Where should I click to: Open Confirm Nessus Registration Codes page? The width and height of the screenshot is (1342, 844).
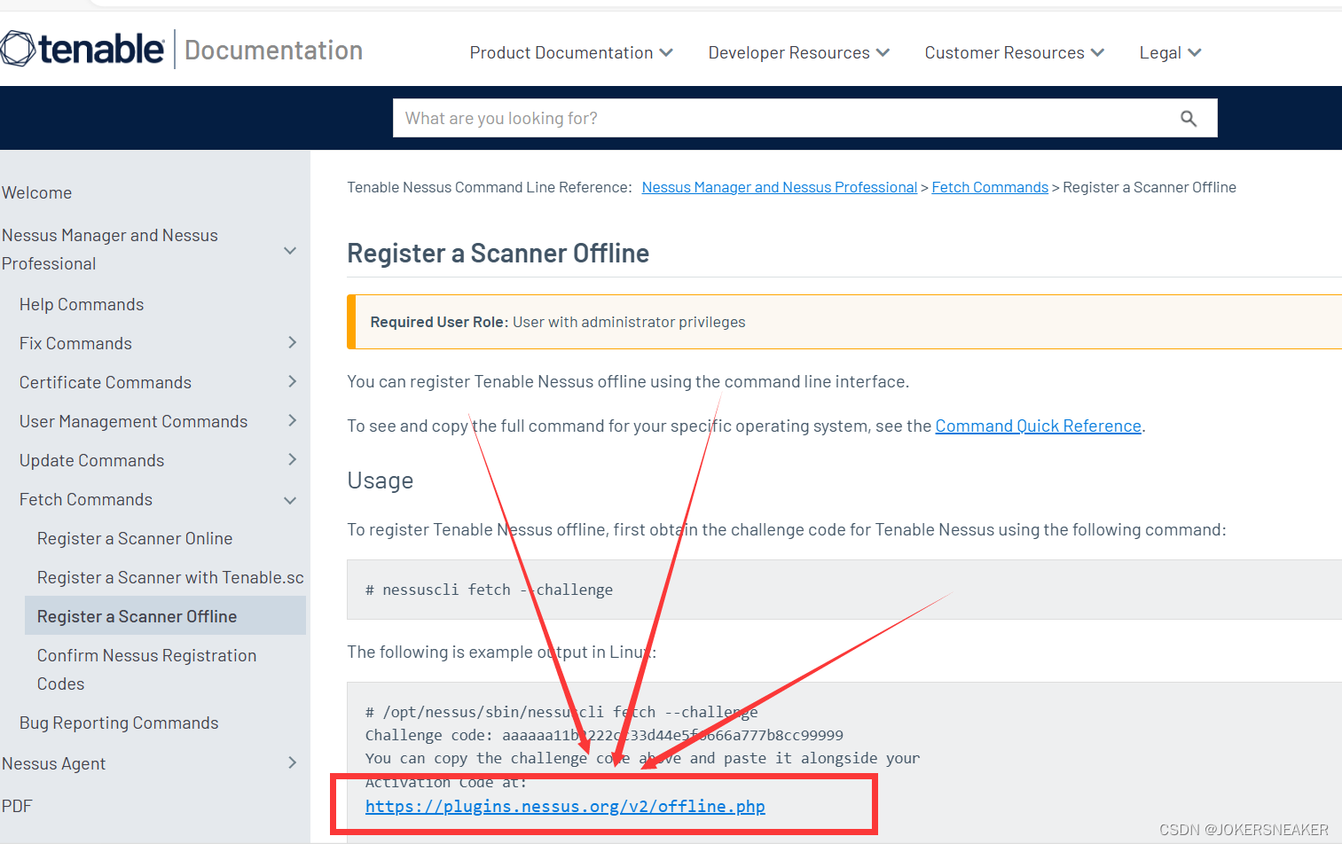point(146,669)
